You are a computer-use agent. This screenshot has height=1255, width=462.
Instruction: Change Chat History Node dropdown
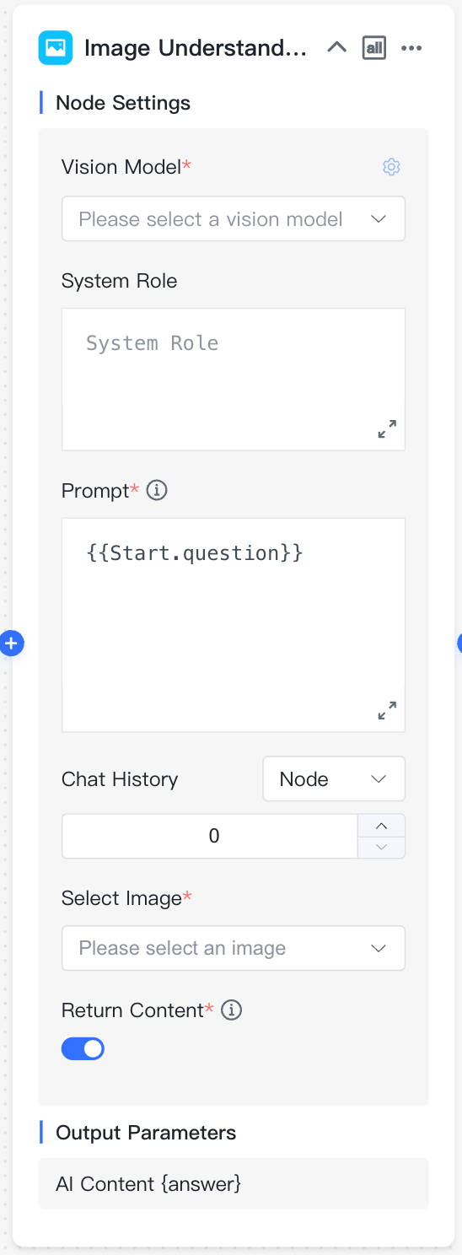tap(334, 778)
